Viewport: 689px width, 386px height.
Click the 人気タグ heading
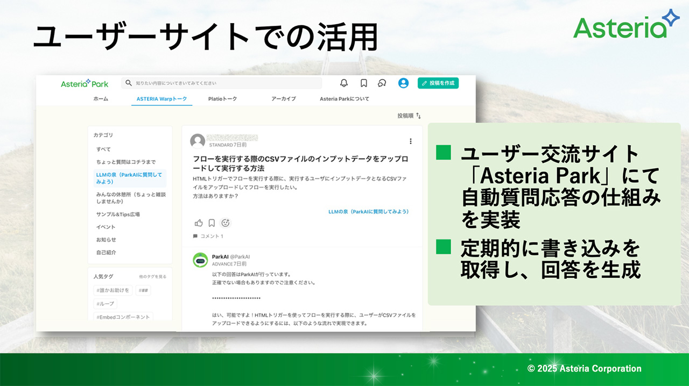103,276
